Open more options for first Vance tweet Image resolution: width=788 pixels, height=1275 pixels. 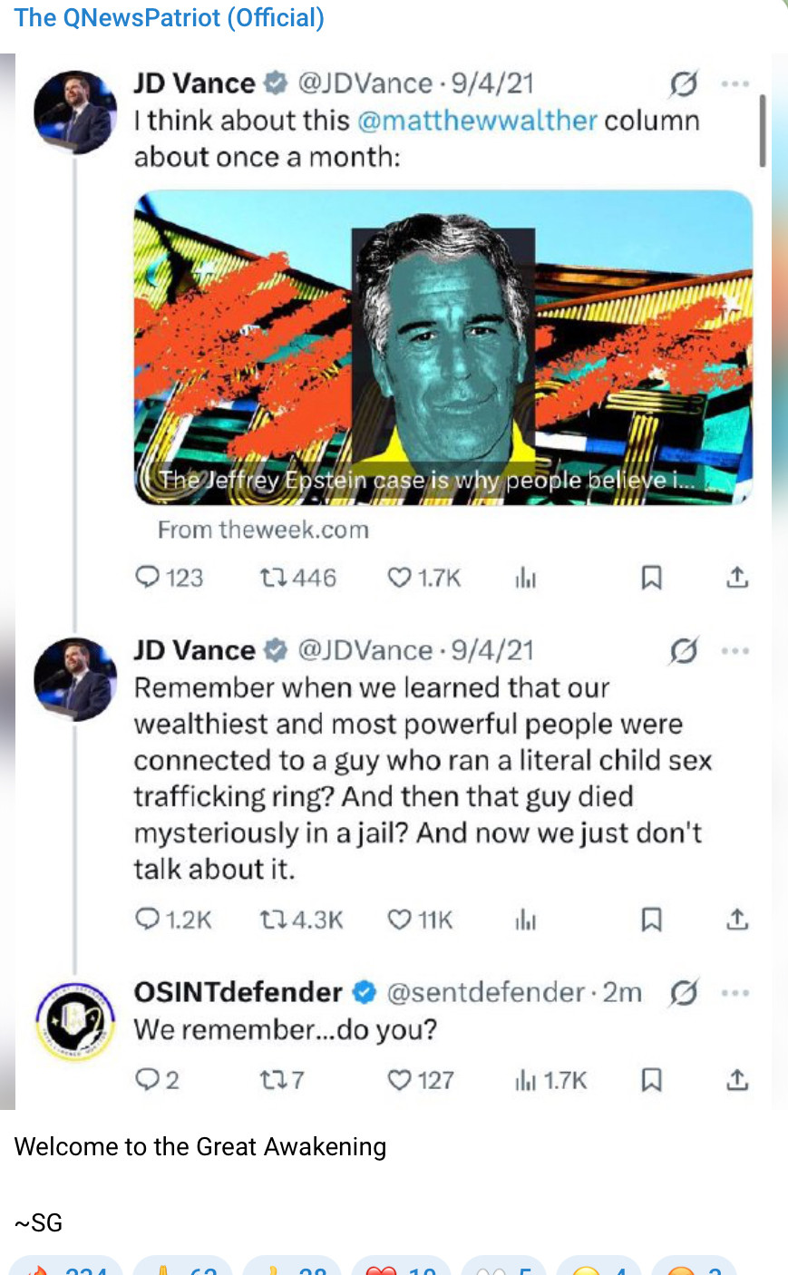pos(734,84)
